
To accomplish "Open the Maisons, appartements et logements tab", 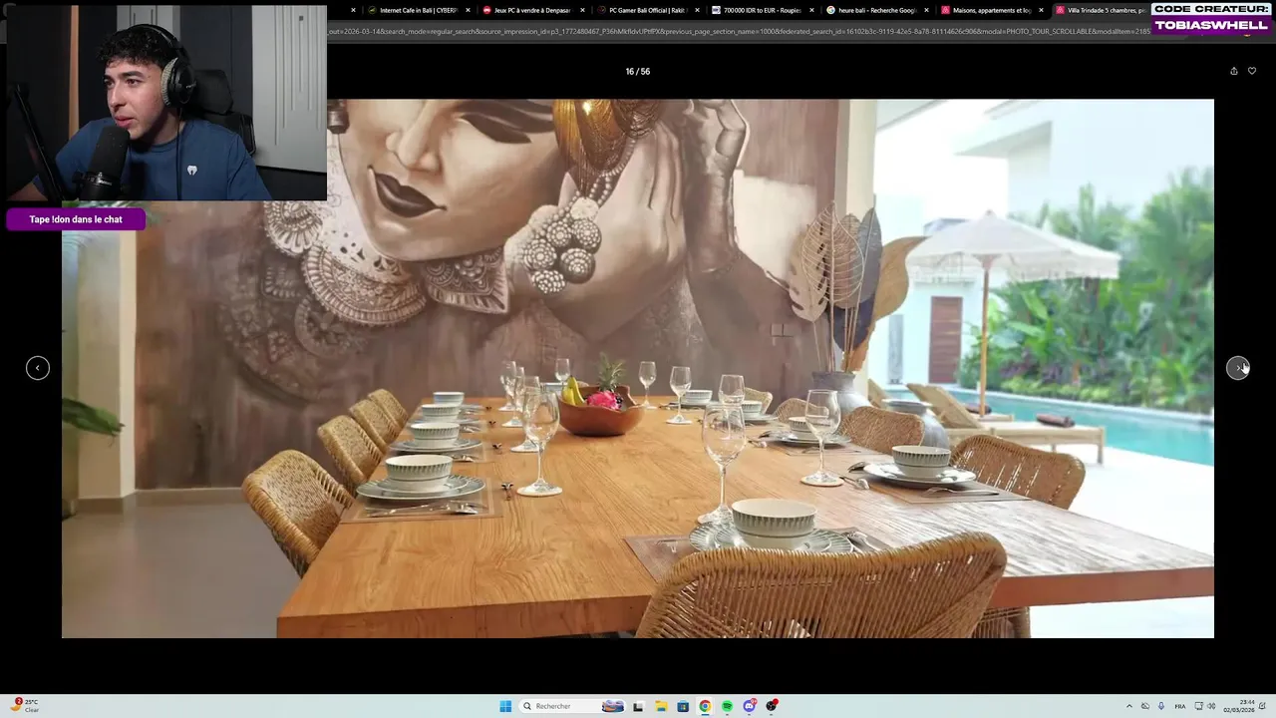I will click(991, 10).
